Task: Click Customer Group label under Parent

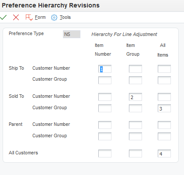Action: point(49,136)
